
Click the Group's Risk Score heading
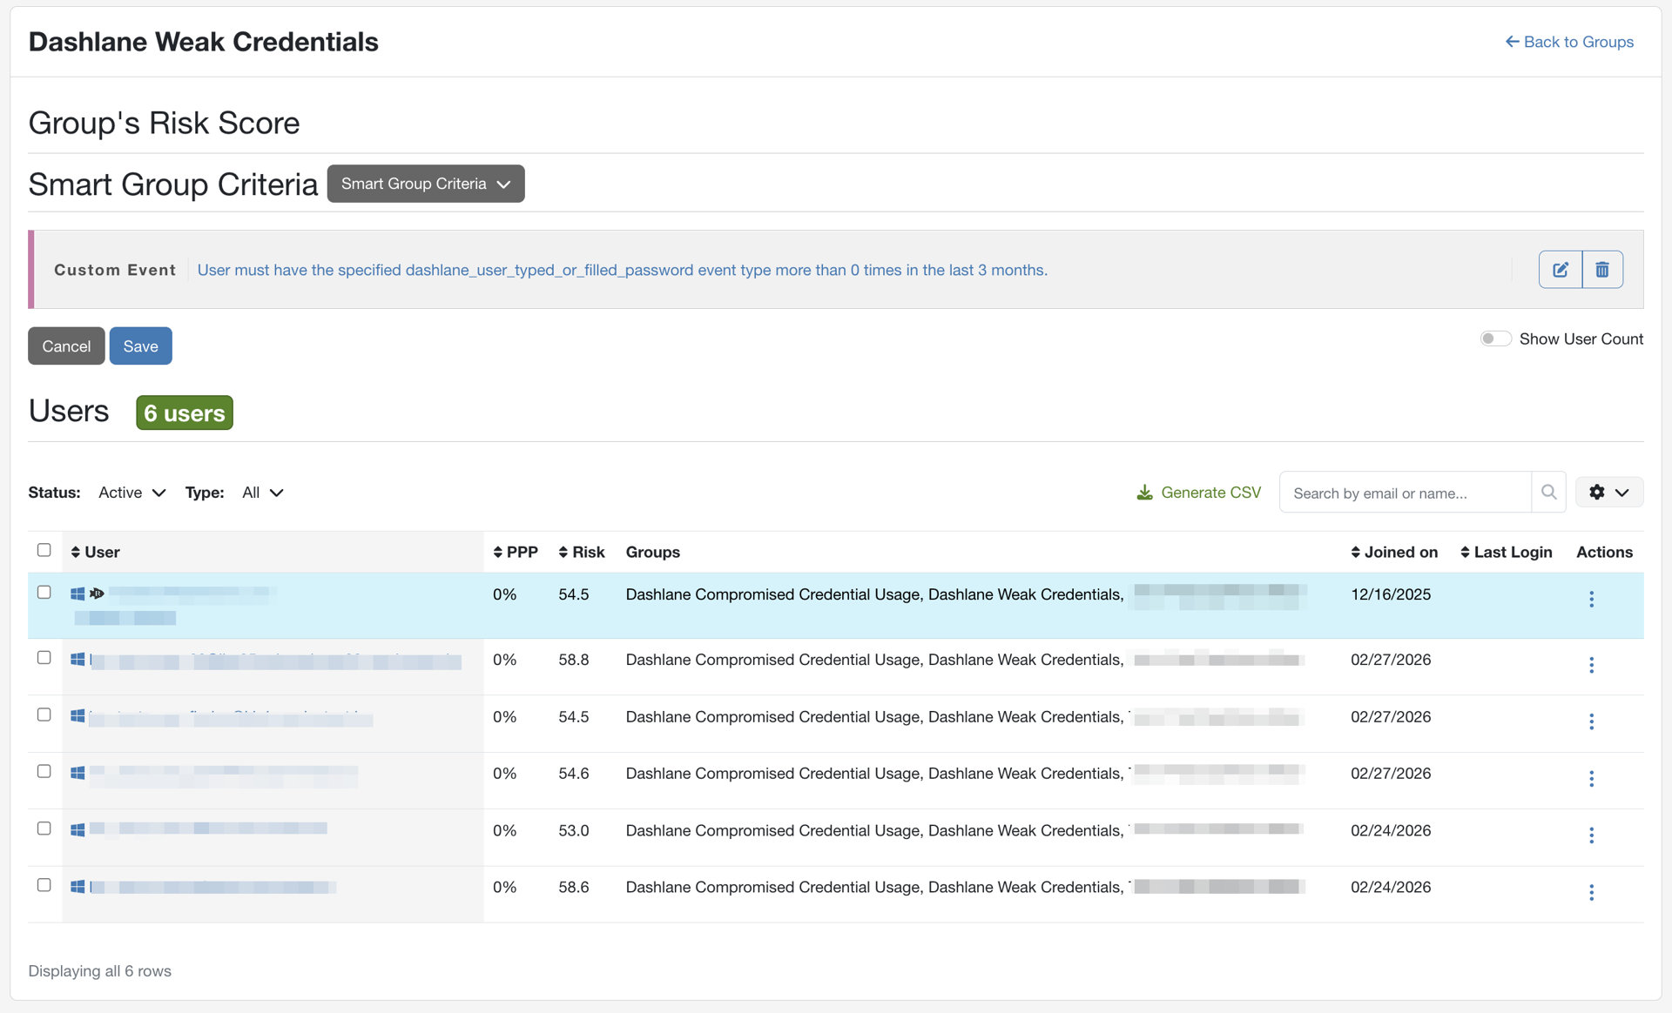pyautogui.click(x=164, y=123)
